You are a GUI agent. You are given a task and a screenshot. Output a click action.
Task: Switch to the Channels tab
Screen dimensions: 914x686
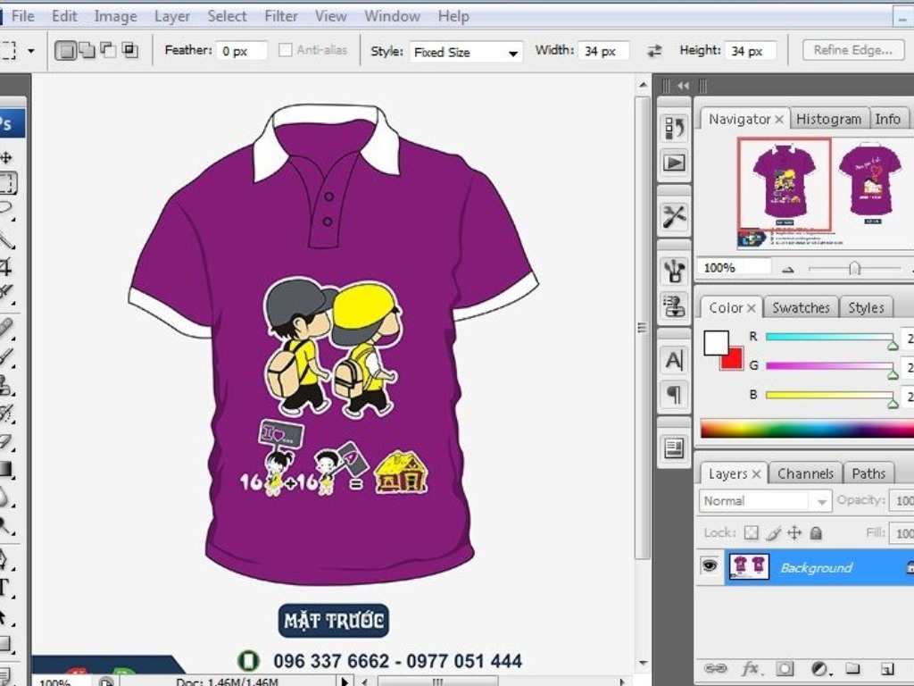point(805,473)
